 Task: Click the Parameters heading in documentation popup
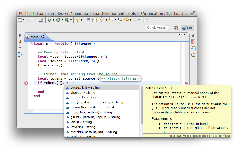(x=162, y=119)
